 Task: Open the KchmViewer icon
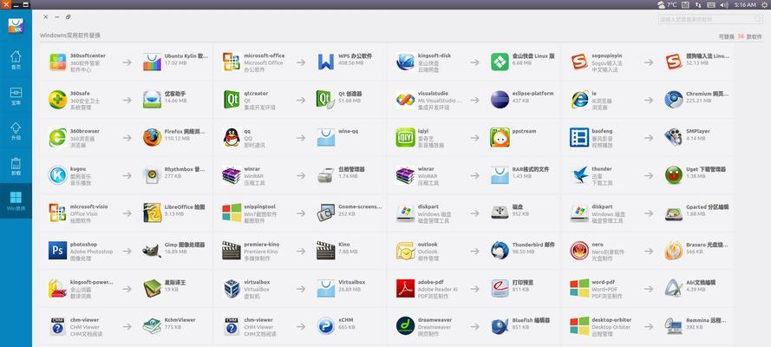152,326
